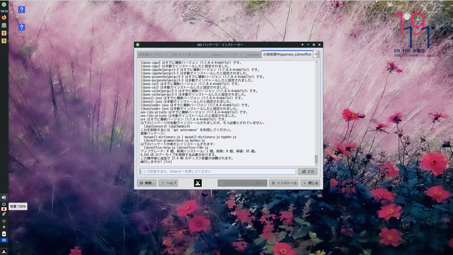Focus the response input field
453x255 pixels.
tap(218, 172)
